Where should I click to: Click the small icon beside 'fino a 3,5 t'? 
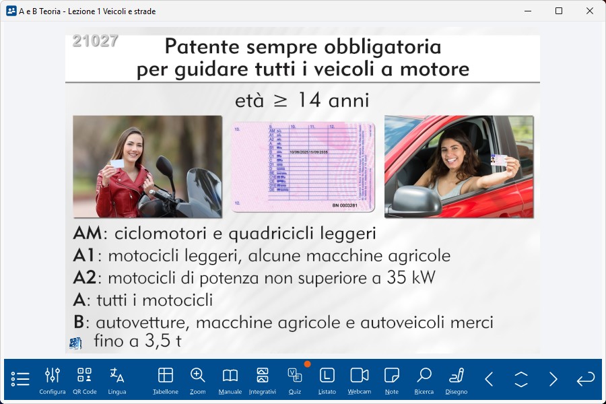pos(75,343)
